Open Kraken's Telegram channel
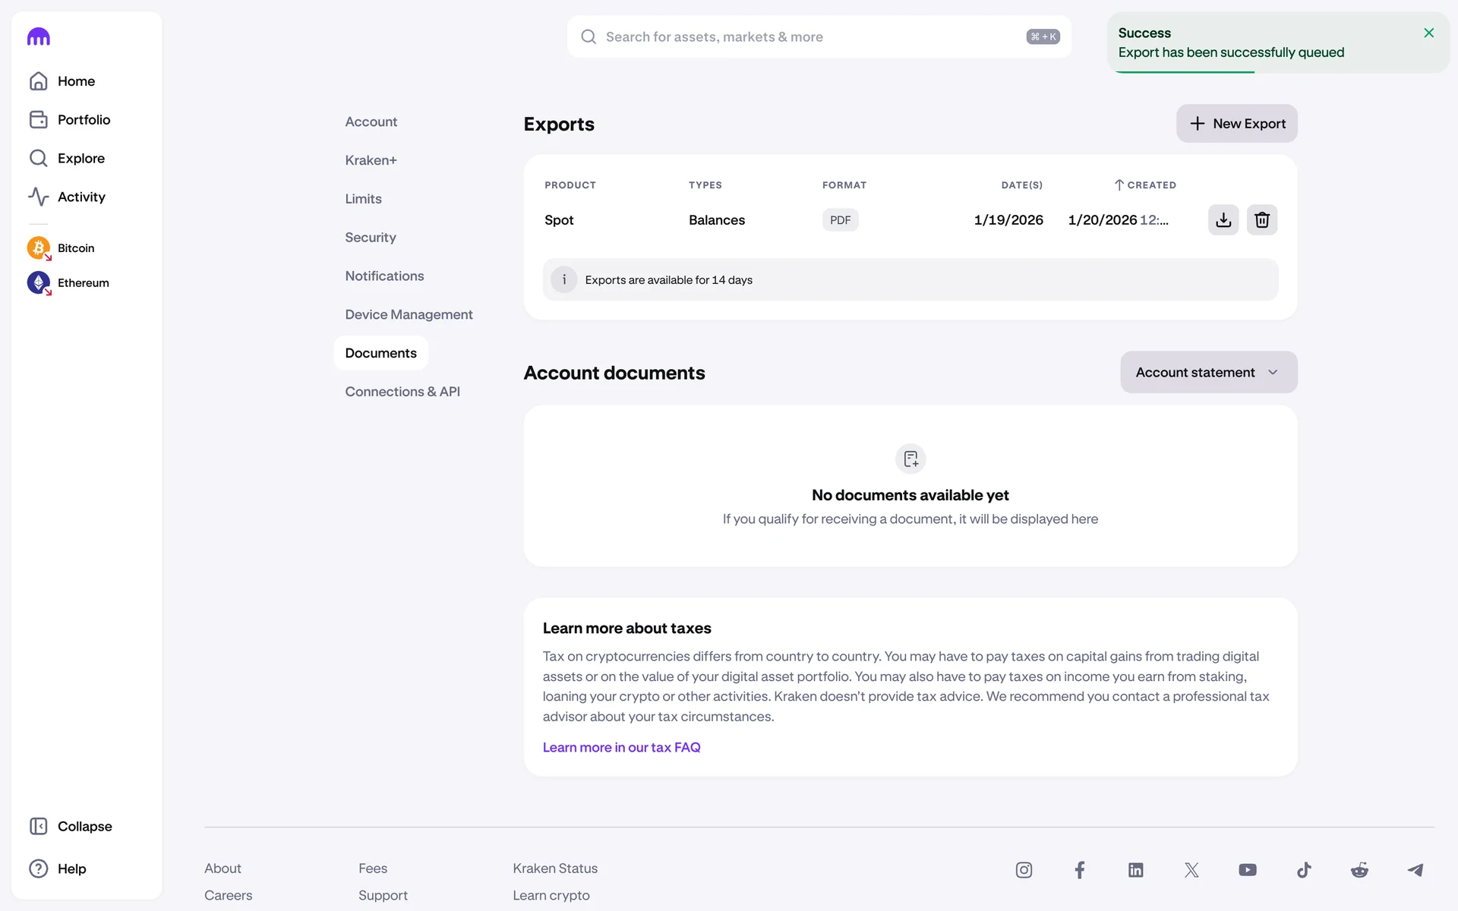The image size is (1458, 911). 1415,870
